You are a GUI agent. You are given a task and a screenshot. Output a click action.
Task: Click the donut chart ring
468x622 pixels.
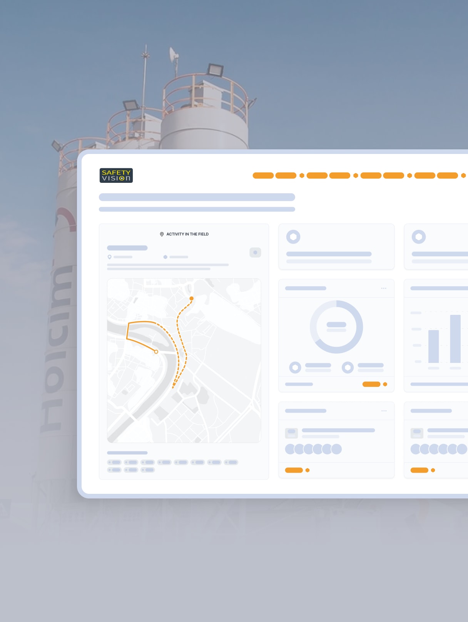336,327
